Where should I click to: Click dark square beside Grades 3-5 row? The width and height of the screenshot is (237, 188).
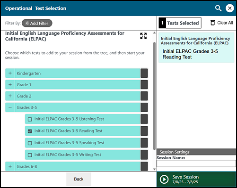pos(144,107)
